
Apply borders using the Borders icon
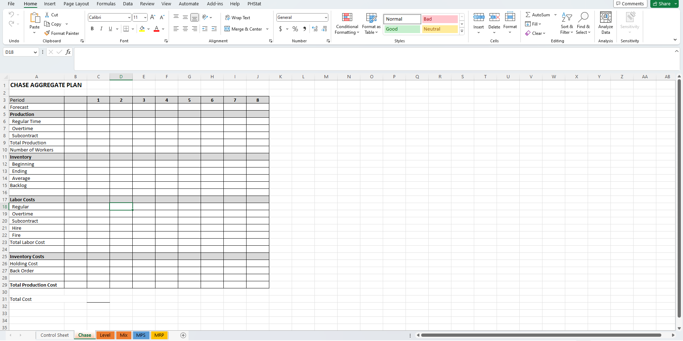126,29
